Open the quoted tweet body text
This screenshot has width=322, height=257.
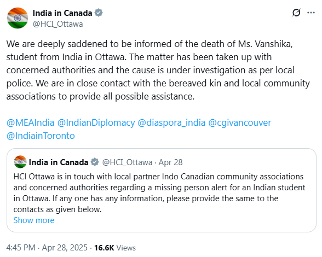(x=159, y=193)
